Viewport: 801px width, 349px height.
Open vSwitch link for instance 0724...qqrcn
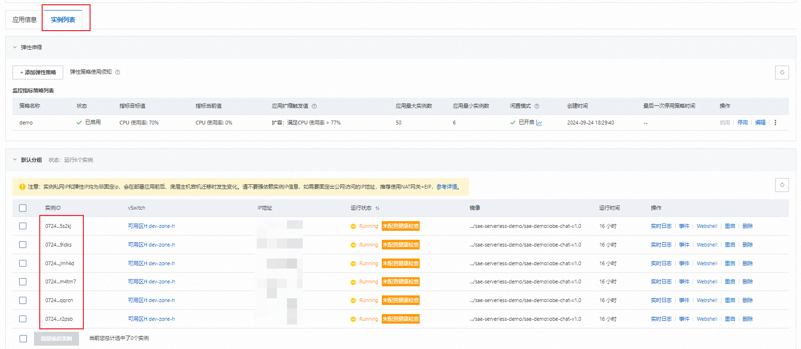[151, 301]
